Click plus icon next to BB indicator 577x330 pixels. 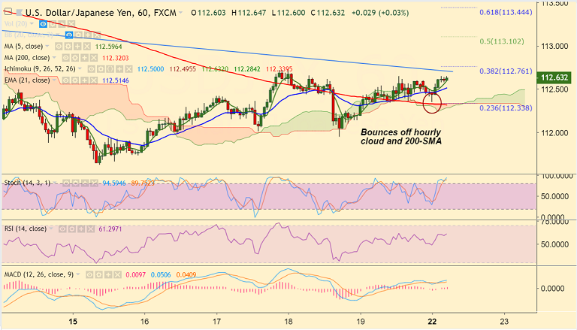(88, 35)
